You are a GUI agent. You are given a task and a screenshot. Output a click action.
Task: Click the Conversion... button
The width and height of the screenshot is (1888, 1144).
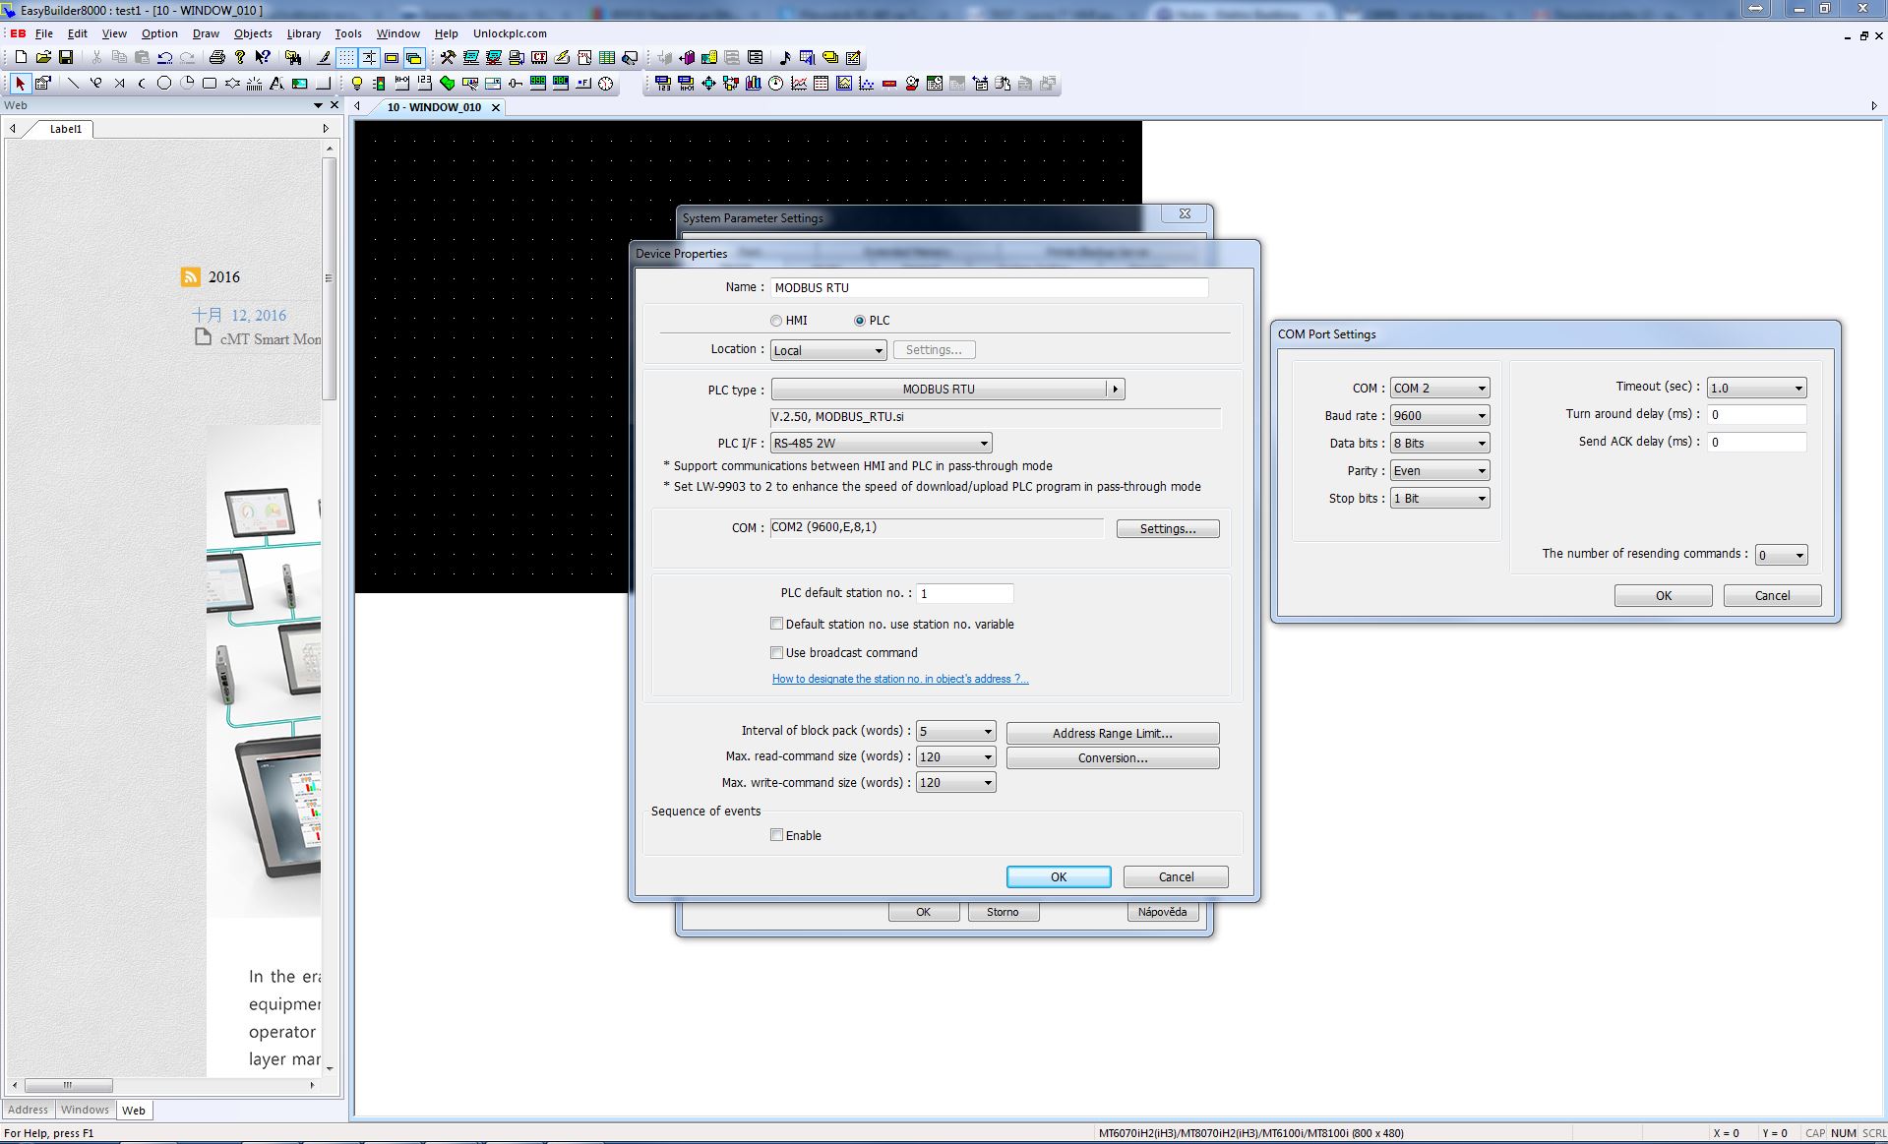[1113, 758]
